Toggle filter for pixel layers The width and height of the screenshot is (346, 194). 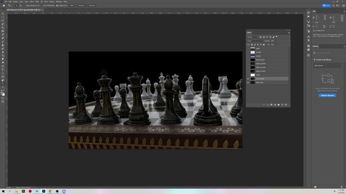(x=261, y=37)
